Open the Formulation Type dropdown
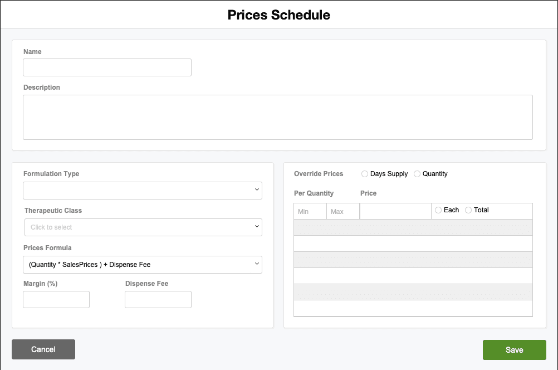This screenshot has height=370, width=558. [142, 191]
